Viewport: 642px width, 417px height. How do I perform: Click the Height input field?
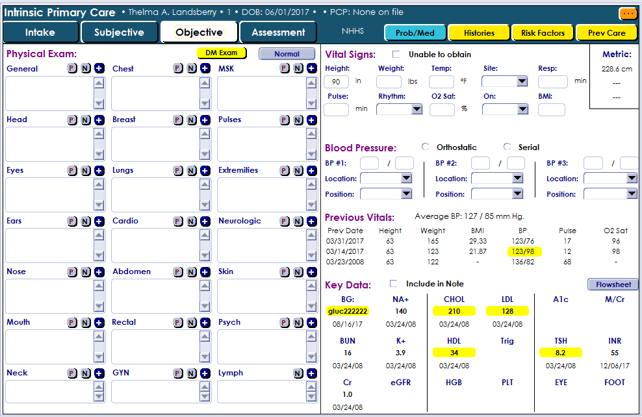[336, 82]
